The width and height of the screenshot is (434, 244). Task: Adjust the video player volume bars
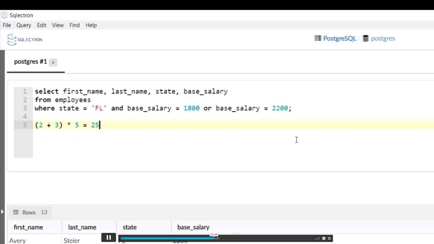pyautogui.click(x=317, y=238)
